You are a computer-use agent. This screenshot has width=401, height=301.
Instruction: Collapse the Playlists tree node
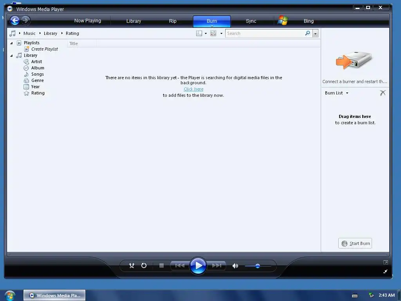[11, 43]
